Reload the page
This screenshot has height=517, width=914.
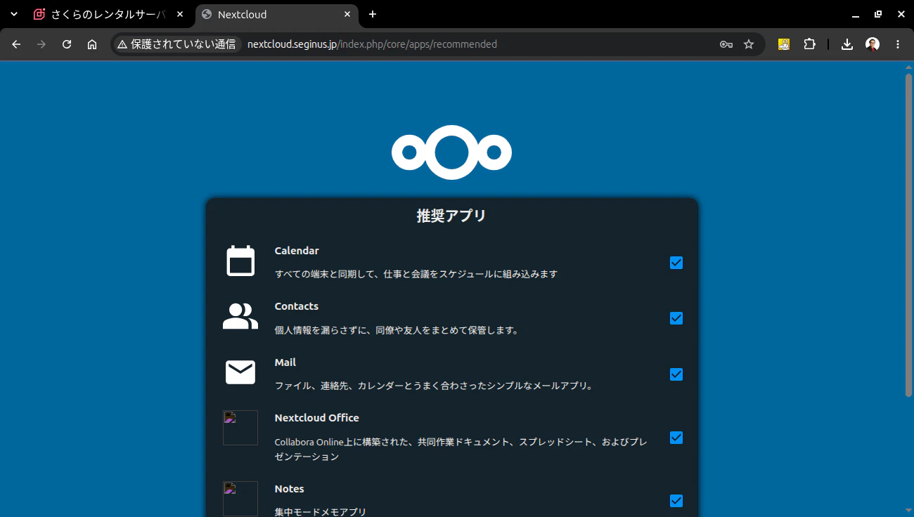[67, 44]
